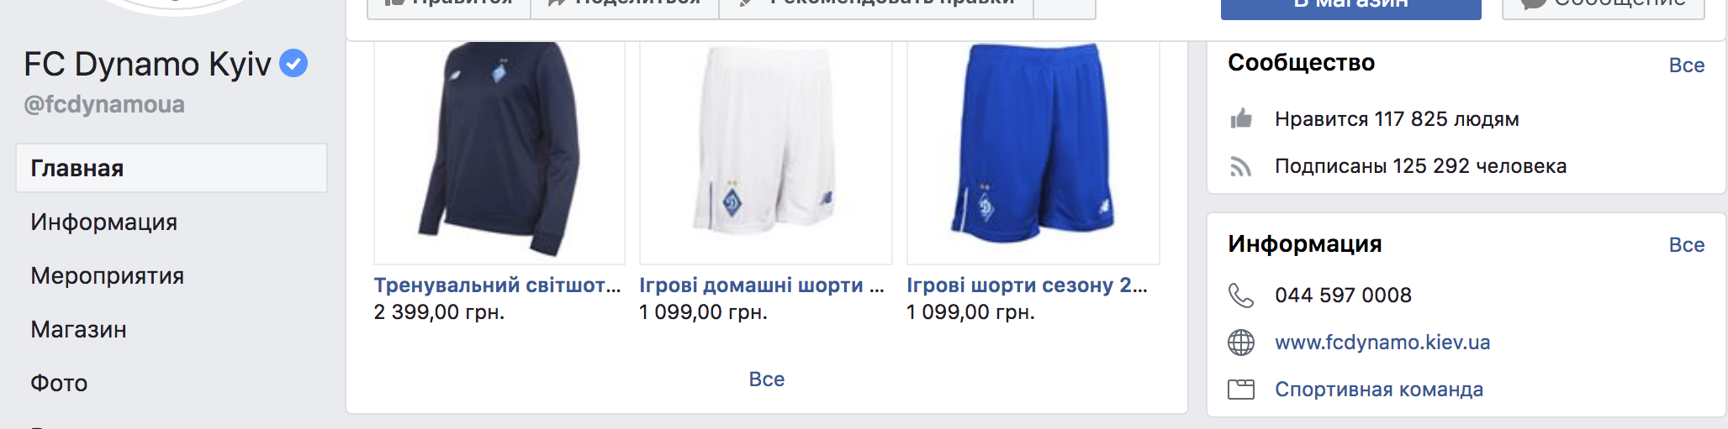This screenshot has height=429, width=1728.
Task: Visit the www.fcdynamo.kiev.ua website link
Action: [1382, 343]
